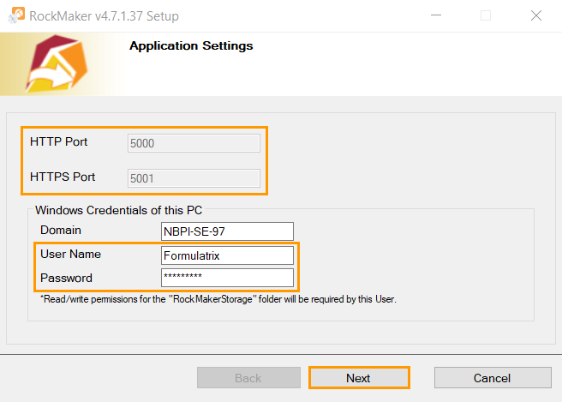Click the "User Name" label text
The image size is (562, 402).
(x=70, y=255)
